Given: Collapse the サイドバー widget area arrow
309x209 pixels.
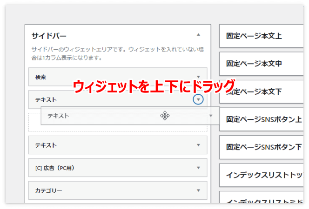Looking at the screenshot, I should (198, 35).
